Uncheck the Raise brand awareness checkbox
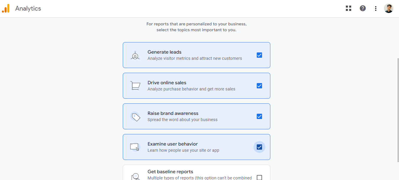 (x=259, y=116)
